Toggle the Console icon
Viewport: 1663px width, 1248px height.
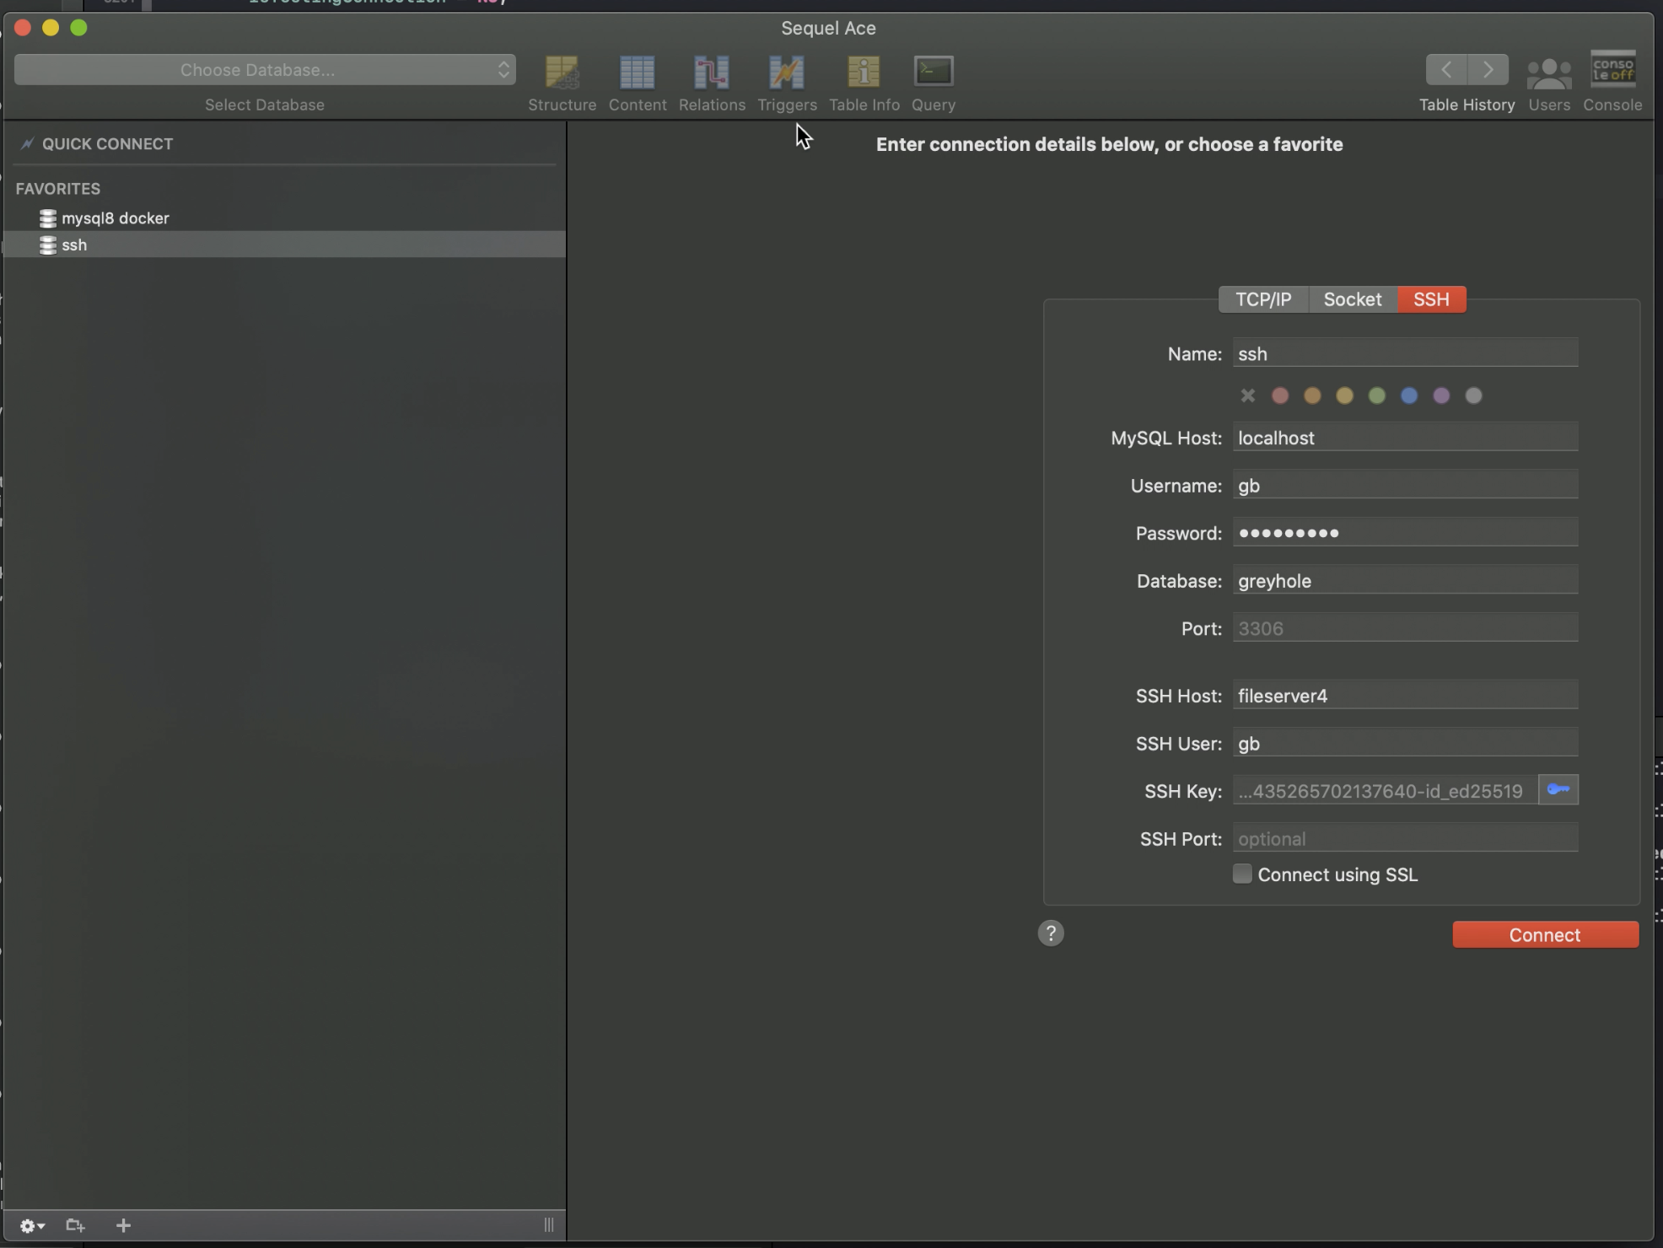pos(1612,71)
